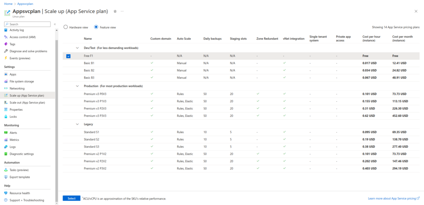The width and height of the screenshot is (424, 205).
Task: Collapse the Dev/Test plans group
Action: click(77, 48)
